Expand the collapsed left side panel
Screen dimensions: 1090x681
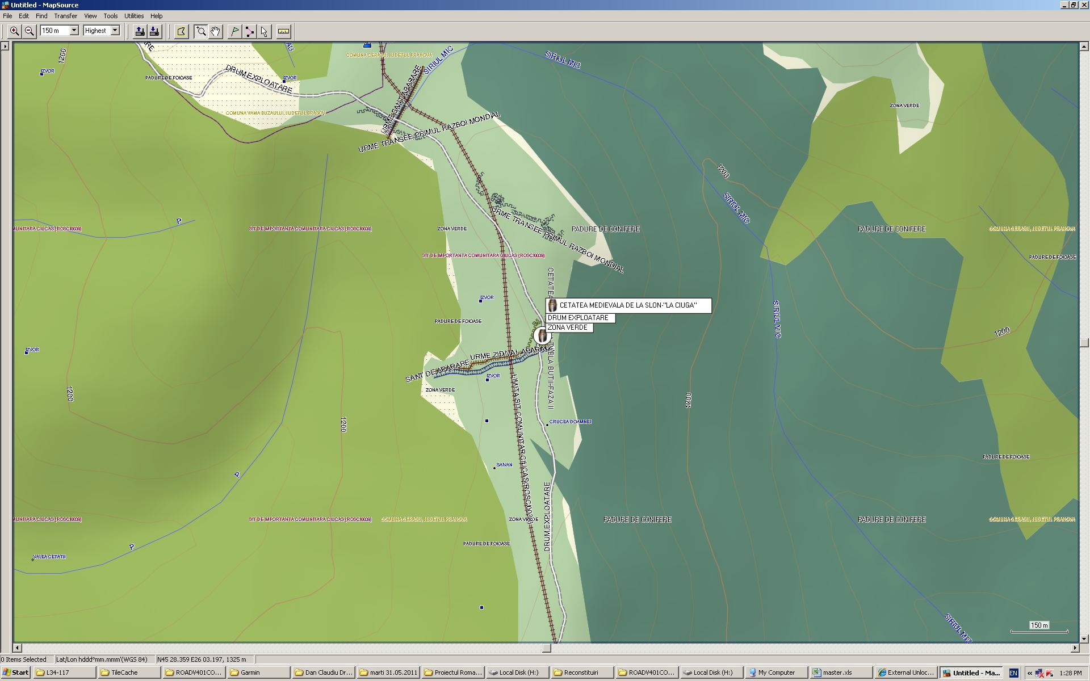5,47
